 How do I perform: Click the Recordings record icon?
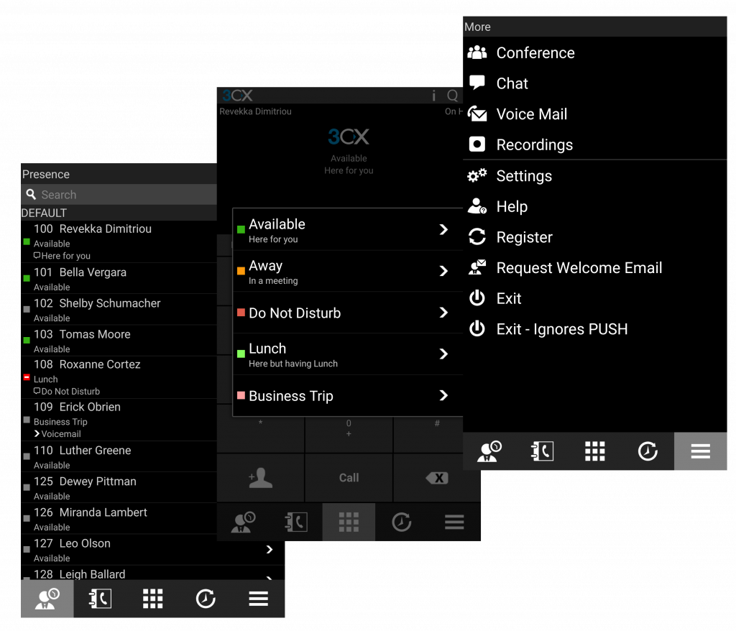(477, 144)
